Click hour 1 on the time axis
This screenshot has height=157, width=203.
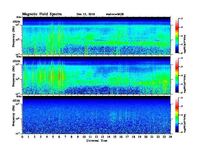28,137
